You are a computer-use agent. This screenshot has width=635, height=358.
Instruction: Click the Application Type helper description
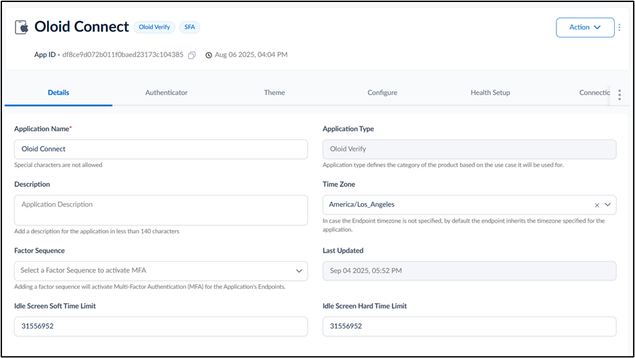(443, 165)
